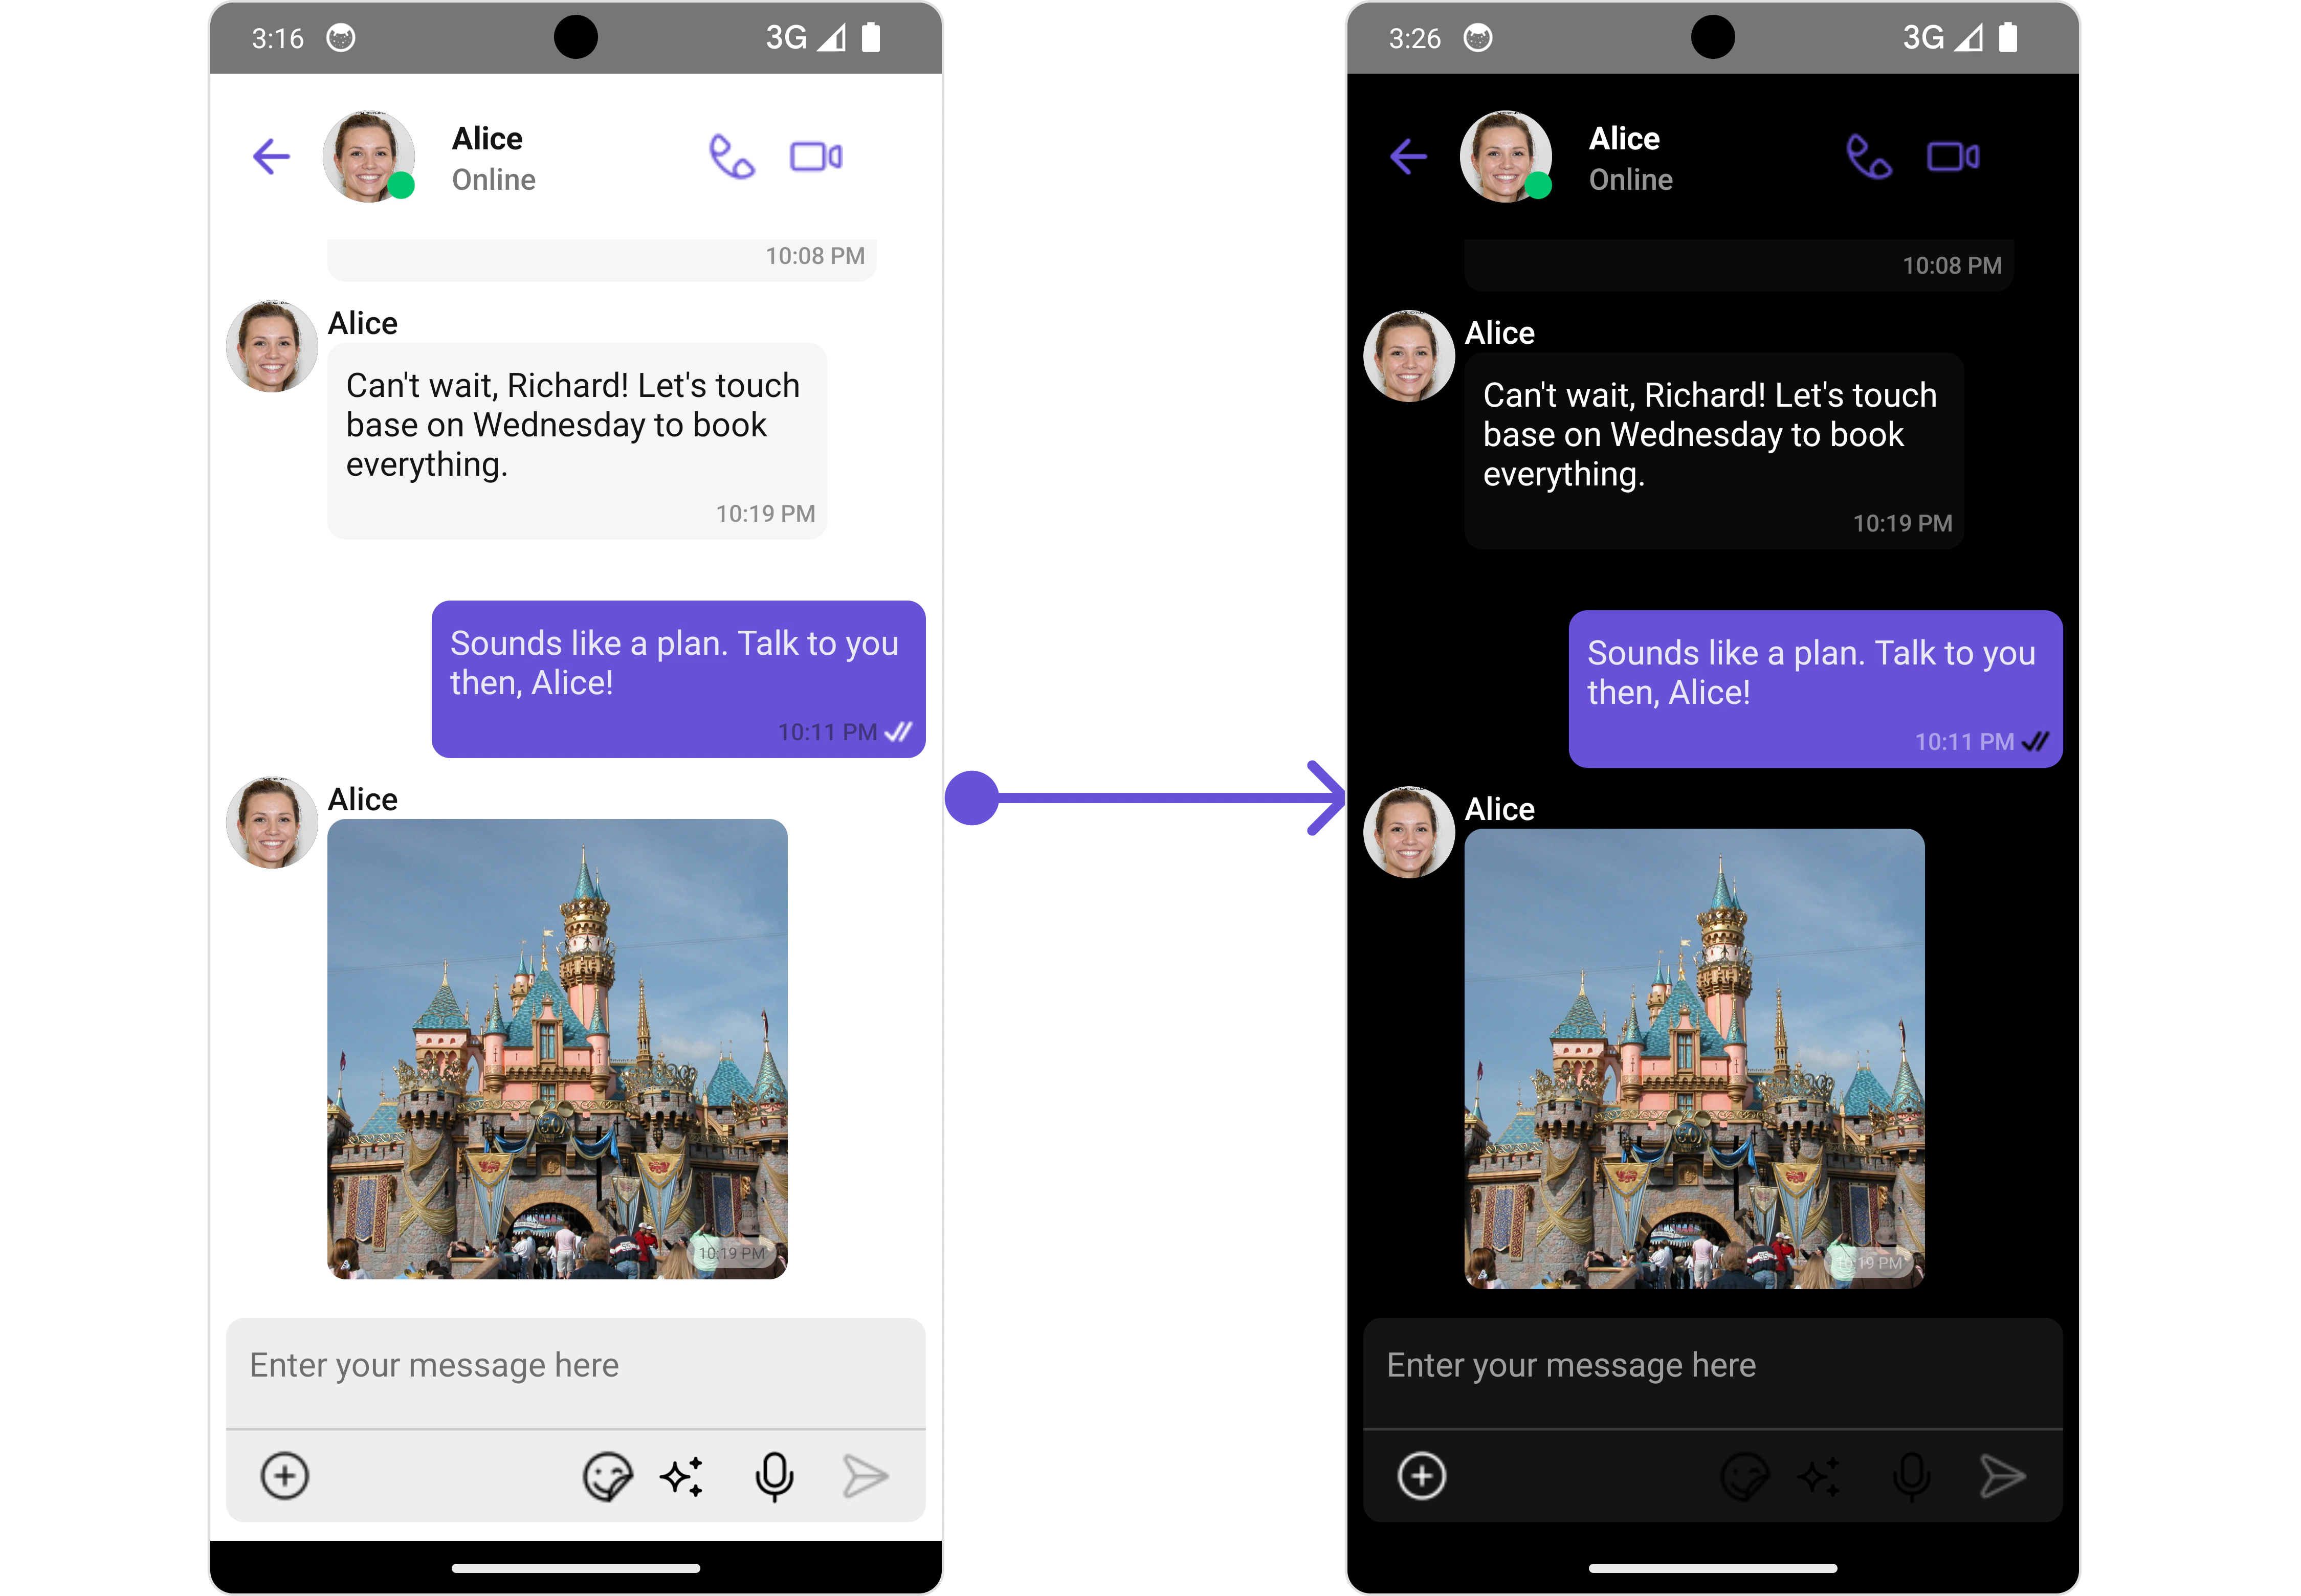Start video call in light-mode header
This screenshot has width=2301, height=1596.
816,157
